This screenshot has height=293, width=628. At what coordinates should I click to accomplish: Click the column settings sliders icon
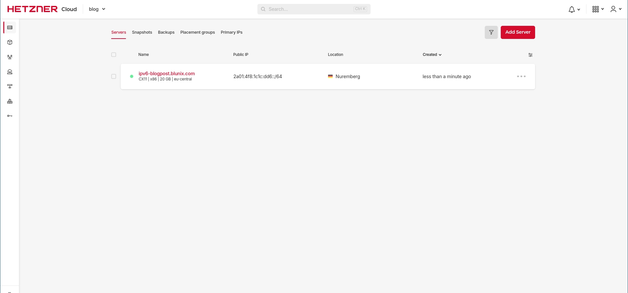(530, 55)
